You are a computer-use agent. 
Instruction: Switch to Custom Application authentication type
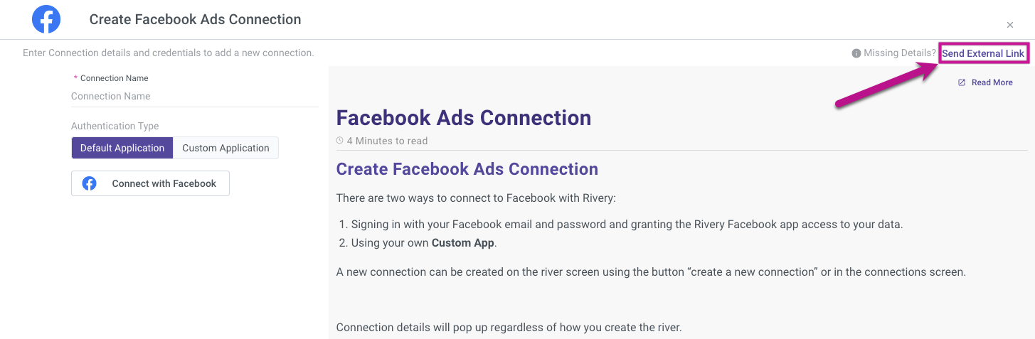coord(225,148)
